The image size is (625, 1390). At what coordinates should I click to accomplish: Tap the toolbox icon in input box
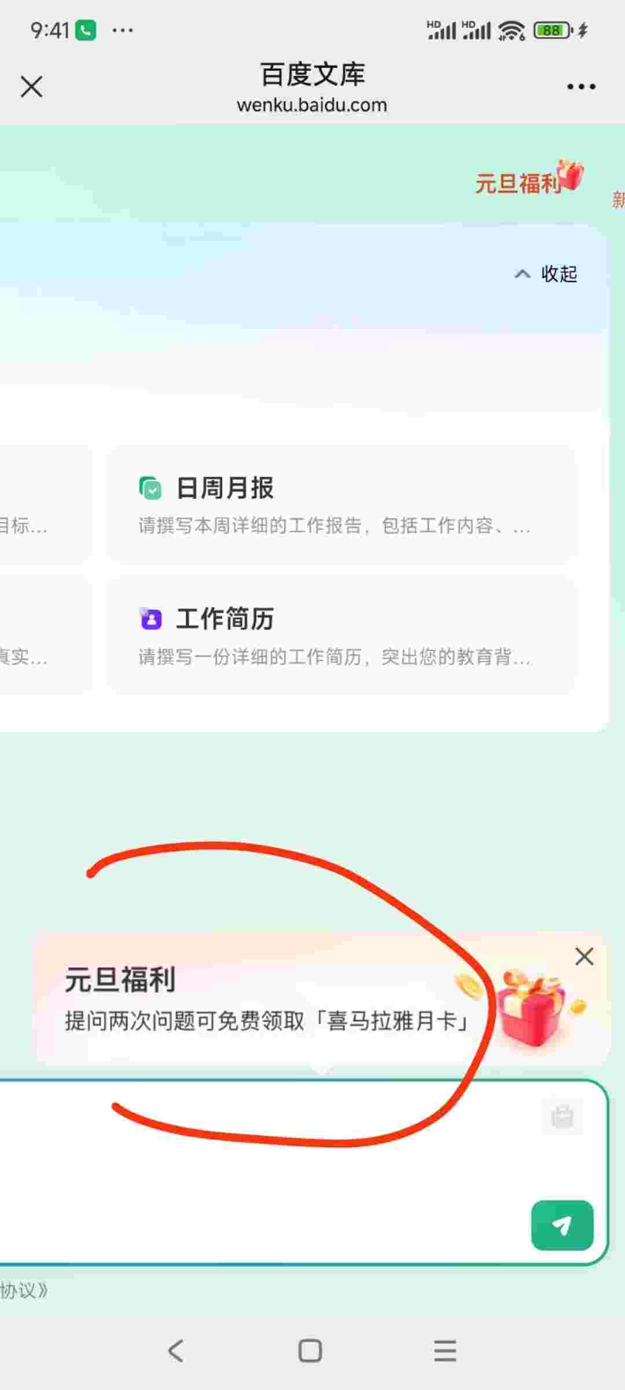[562, 1115]
